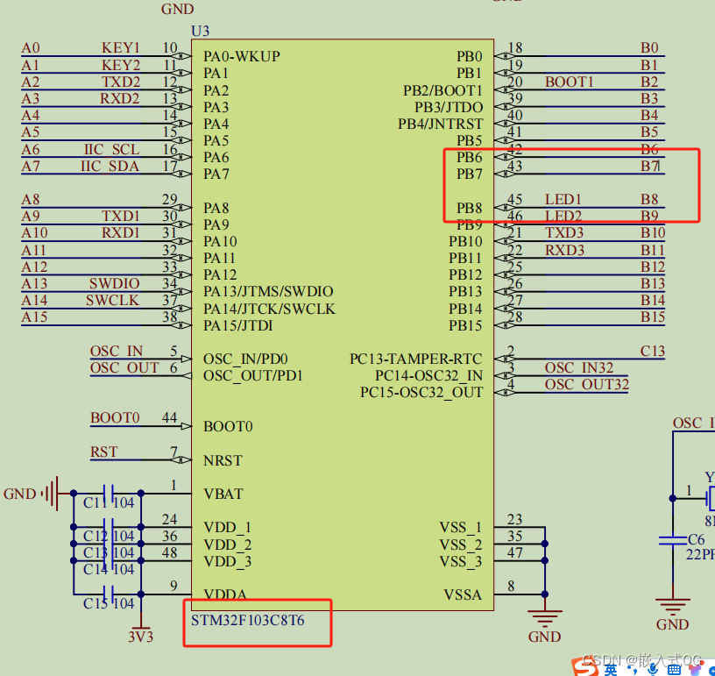Select the VDD_1 pin name
Viewport: 715px width, 676px height.
pyautogui.click(x=227, y=528)
